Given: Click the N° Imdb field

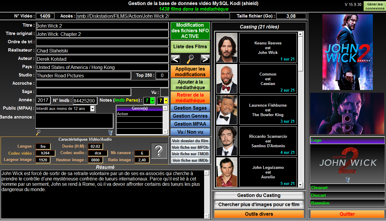Looking at the screenshot, I should click(85, 101).
